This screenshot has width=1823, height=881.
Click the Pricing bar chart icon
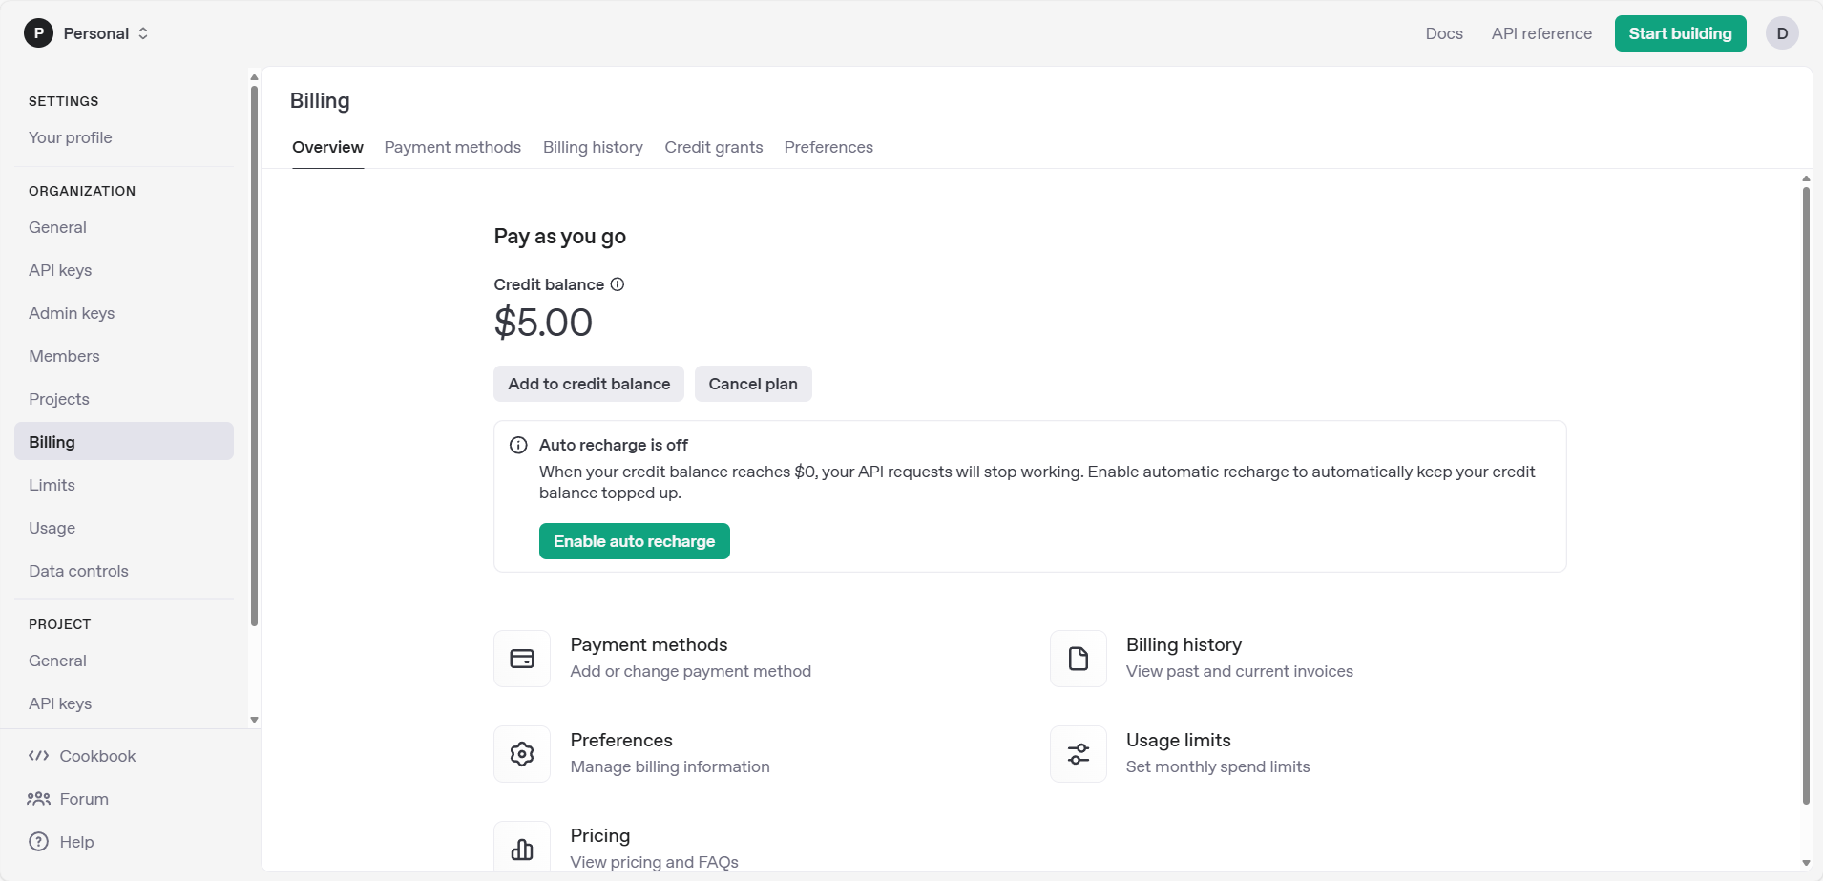(522, 849)
